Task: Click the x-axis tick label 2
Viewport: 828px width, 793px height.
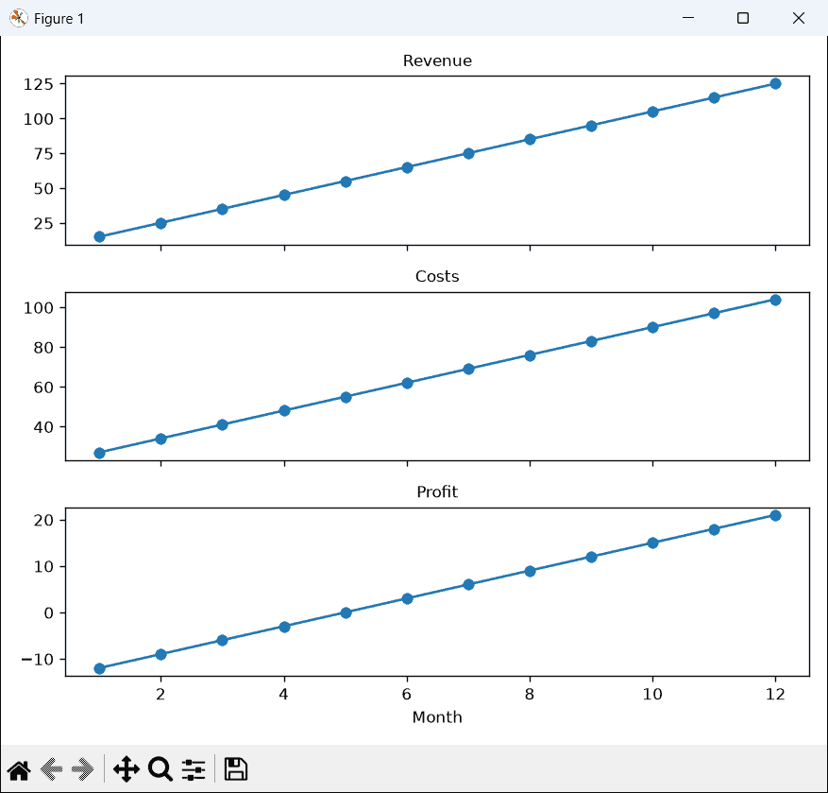Action: (161, 694)
